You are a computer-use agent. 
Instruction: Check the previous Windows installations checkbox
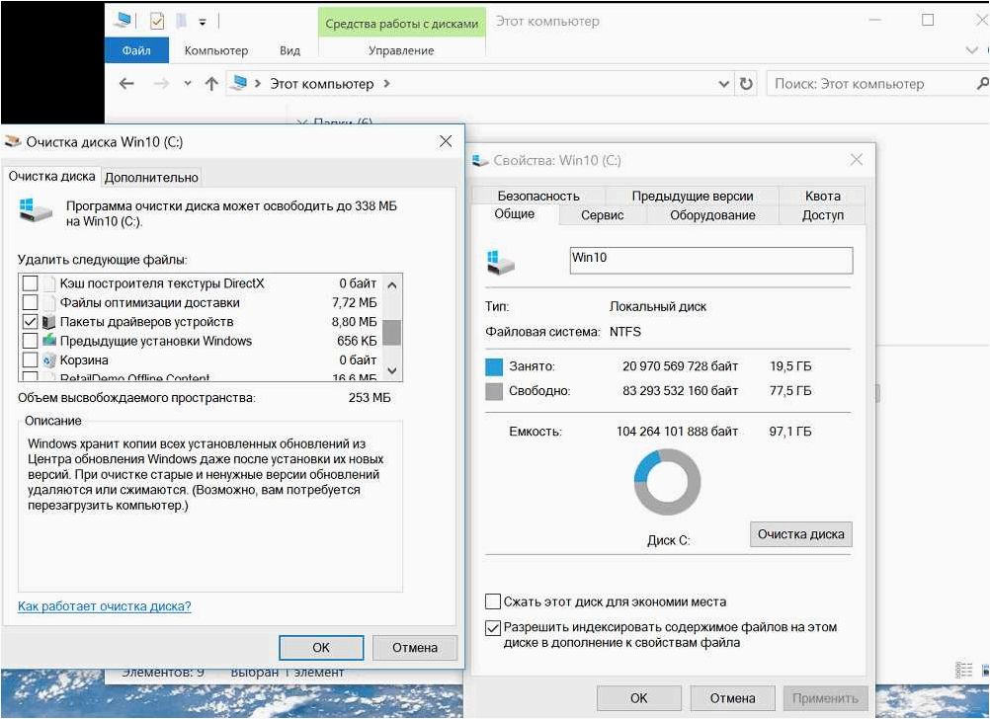pos(30,341)
